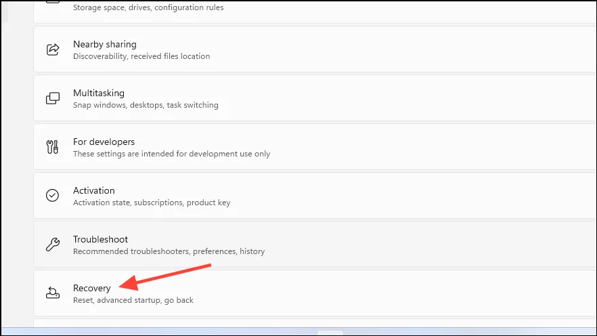
Task: Click the Troubleshoot wrench icon
Action: [x=52, y=245]
